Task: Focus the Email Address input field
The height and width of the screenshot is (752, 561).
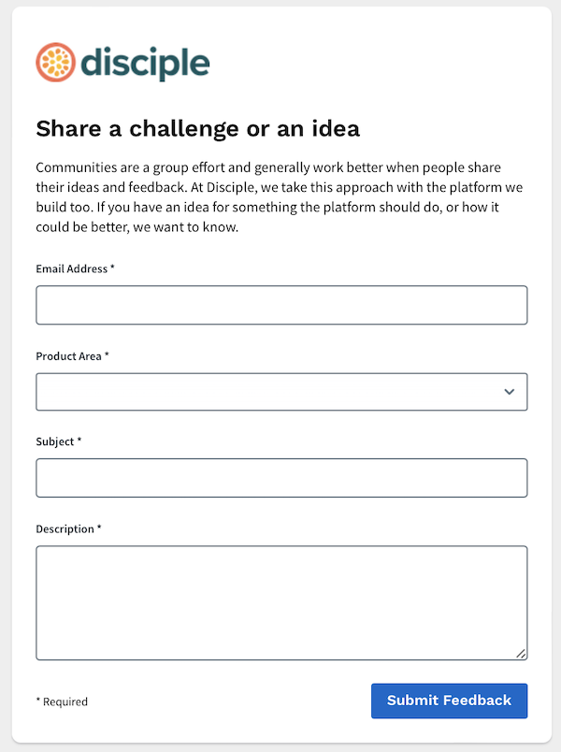Action: [281, 305]
